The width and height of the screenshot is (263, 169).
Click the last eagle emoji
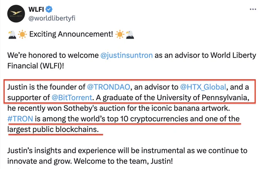click(130, 34)
